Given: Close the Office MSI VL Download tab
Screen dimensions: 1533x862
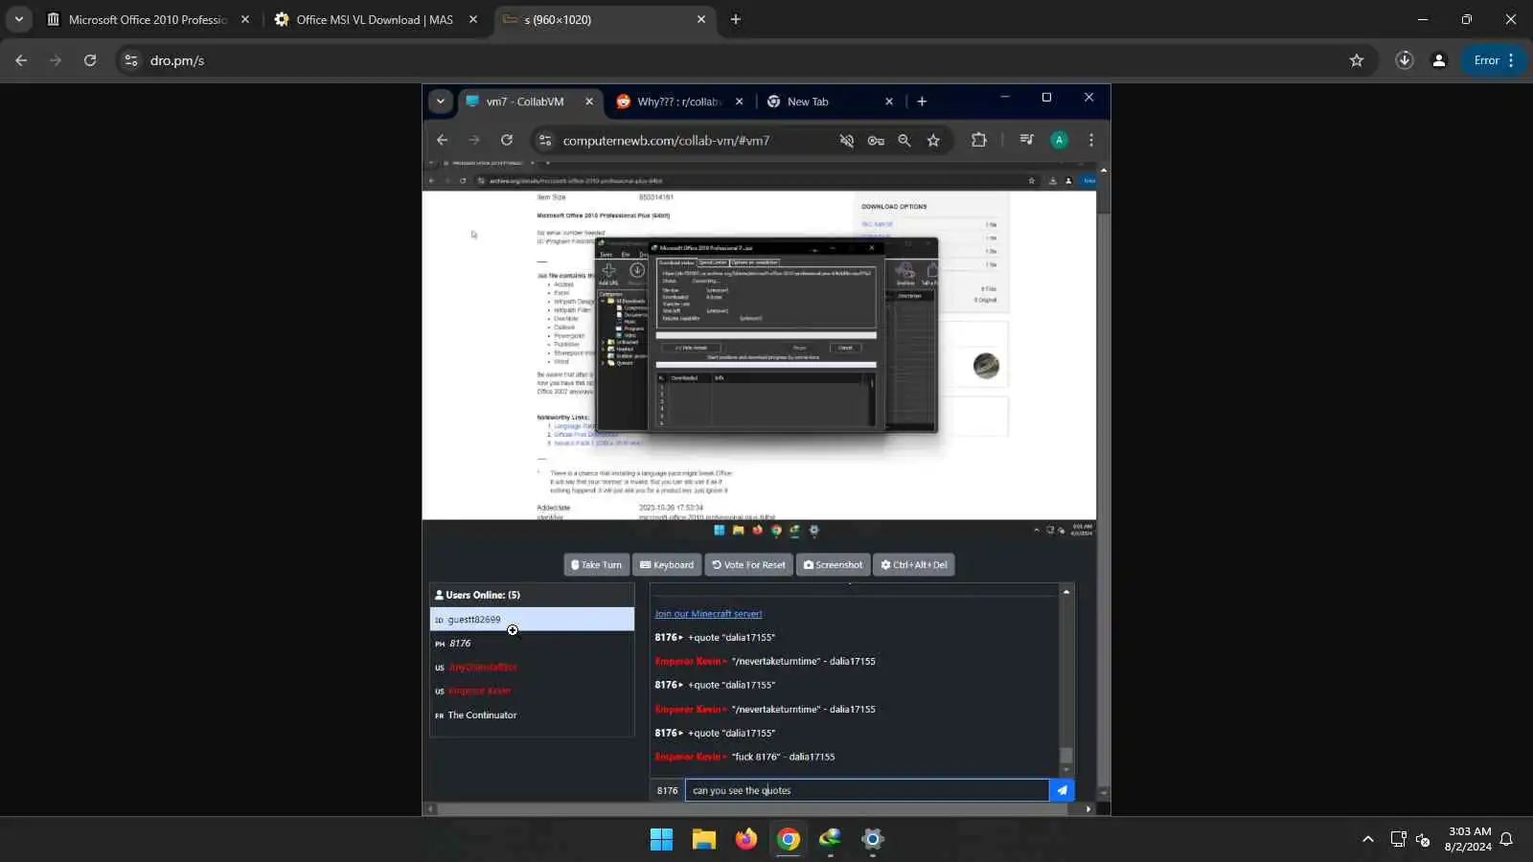Looking at the screenshot, I should coord(473,19).
